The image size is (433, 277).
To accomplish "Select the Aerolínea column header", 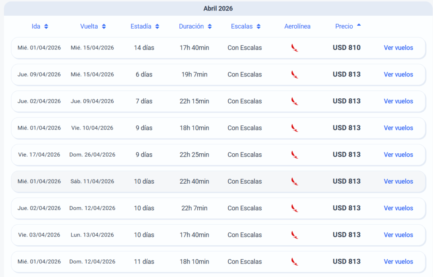I will [x=297, y=26].
